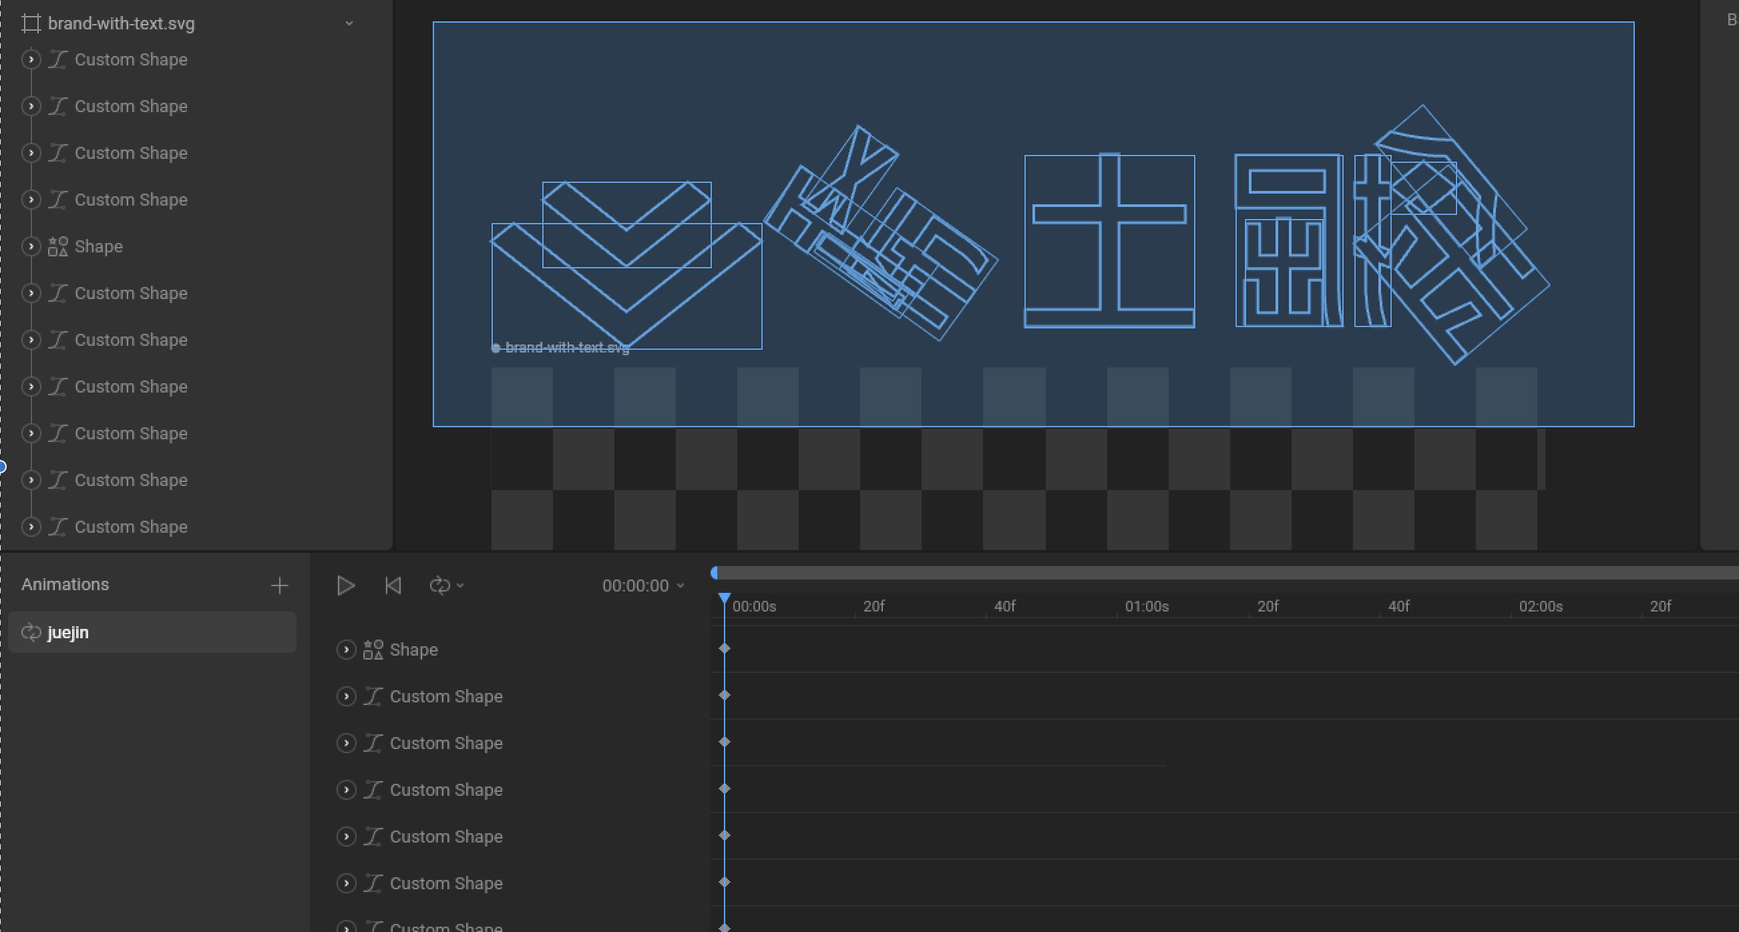This screenshot has height=932, width=1739.
Task: Click the 02:00s mark on timeline ruler
Action: pyautogui.click(x=1541, y=606)
